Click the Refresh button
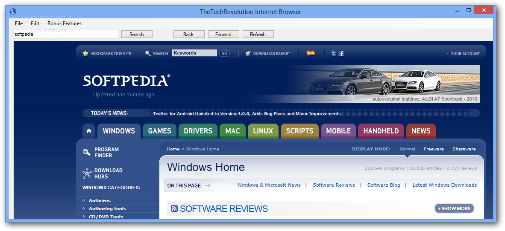 (x=258, y=35)
